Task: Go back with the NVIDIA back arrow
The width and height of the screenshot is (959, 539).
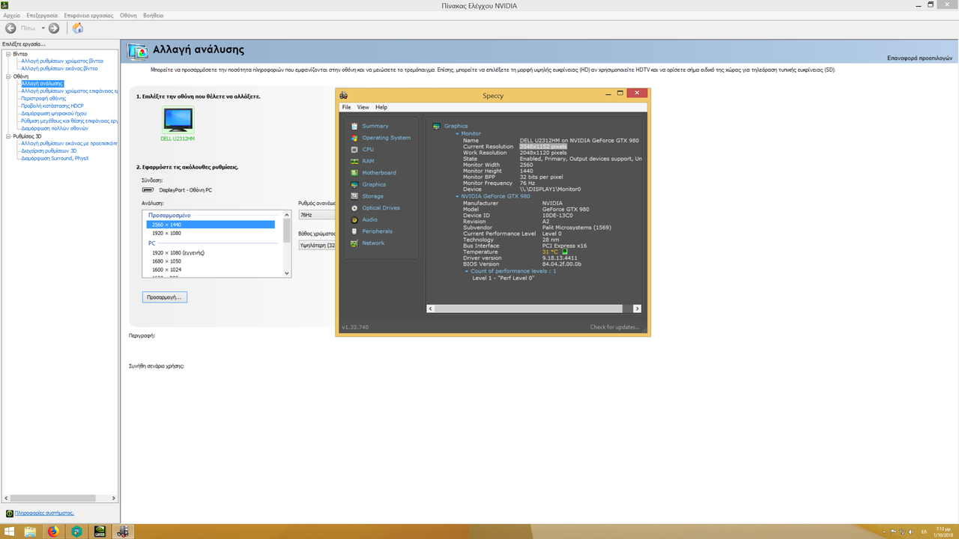Action: click(11, 28)
